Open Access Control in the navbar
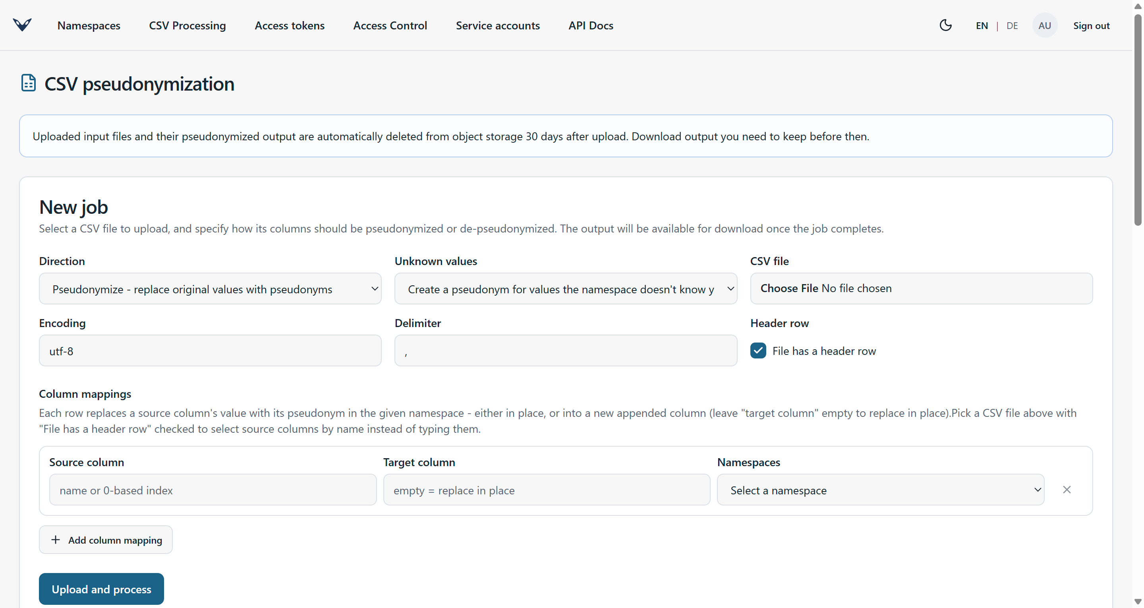1144x608 pixels. (x=390, y=25)
